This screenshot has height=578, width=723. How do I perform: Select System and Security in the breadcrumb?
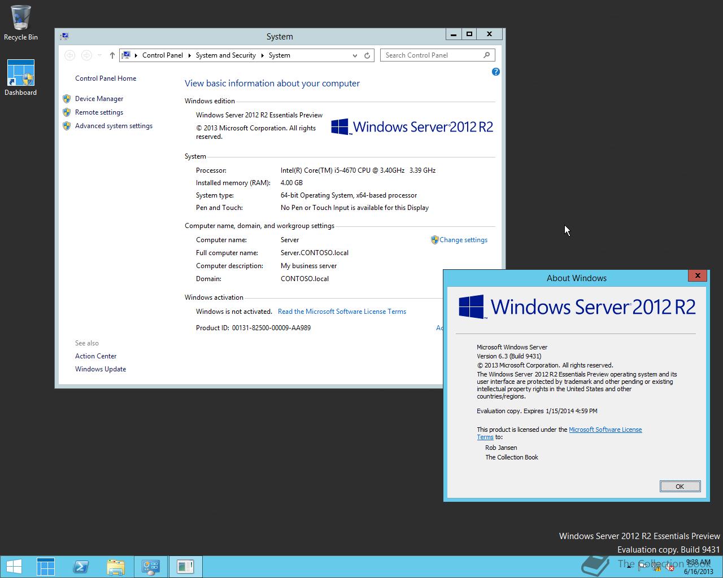[x=225, y=55]
